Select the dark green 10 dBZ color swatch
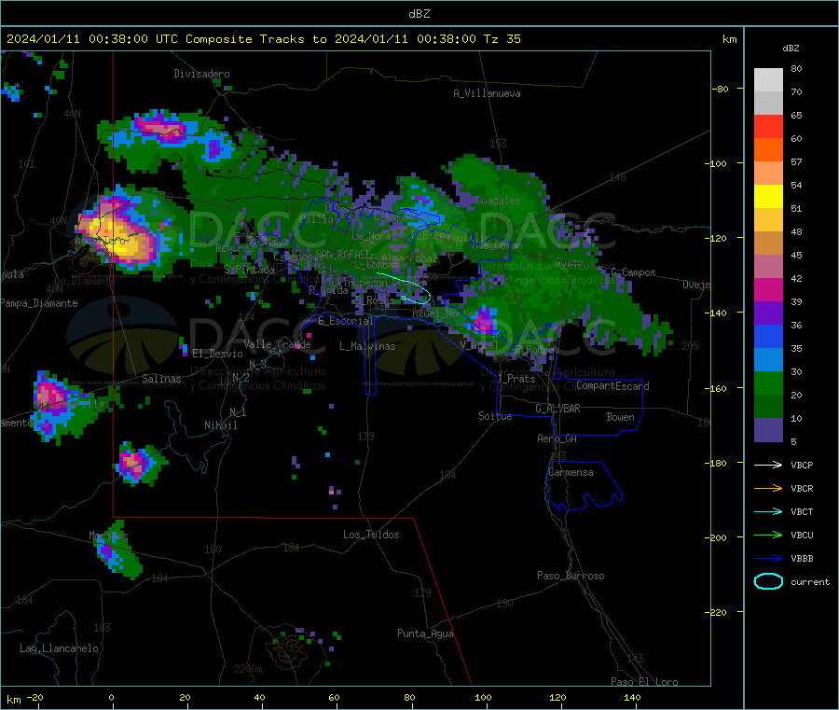The image size is (839, 710). [768, 407]
